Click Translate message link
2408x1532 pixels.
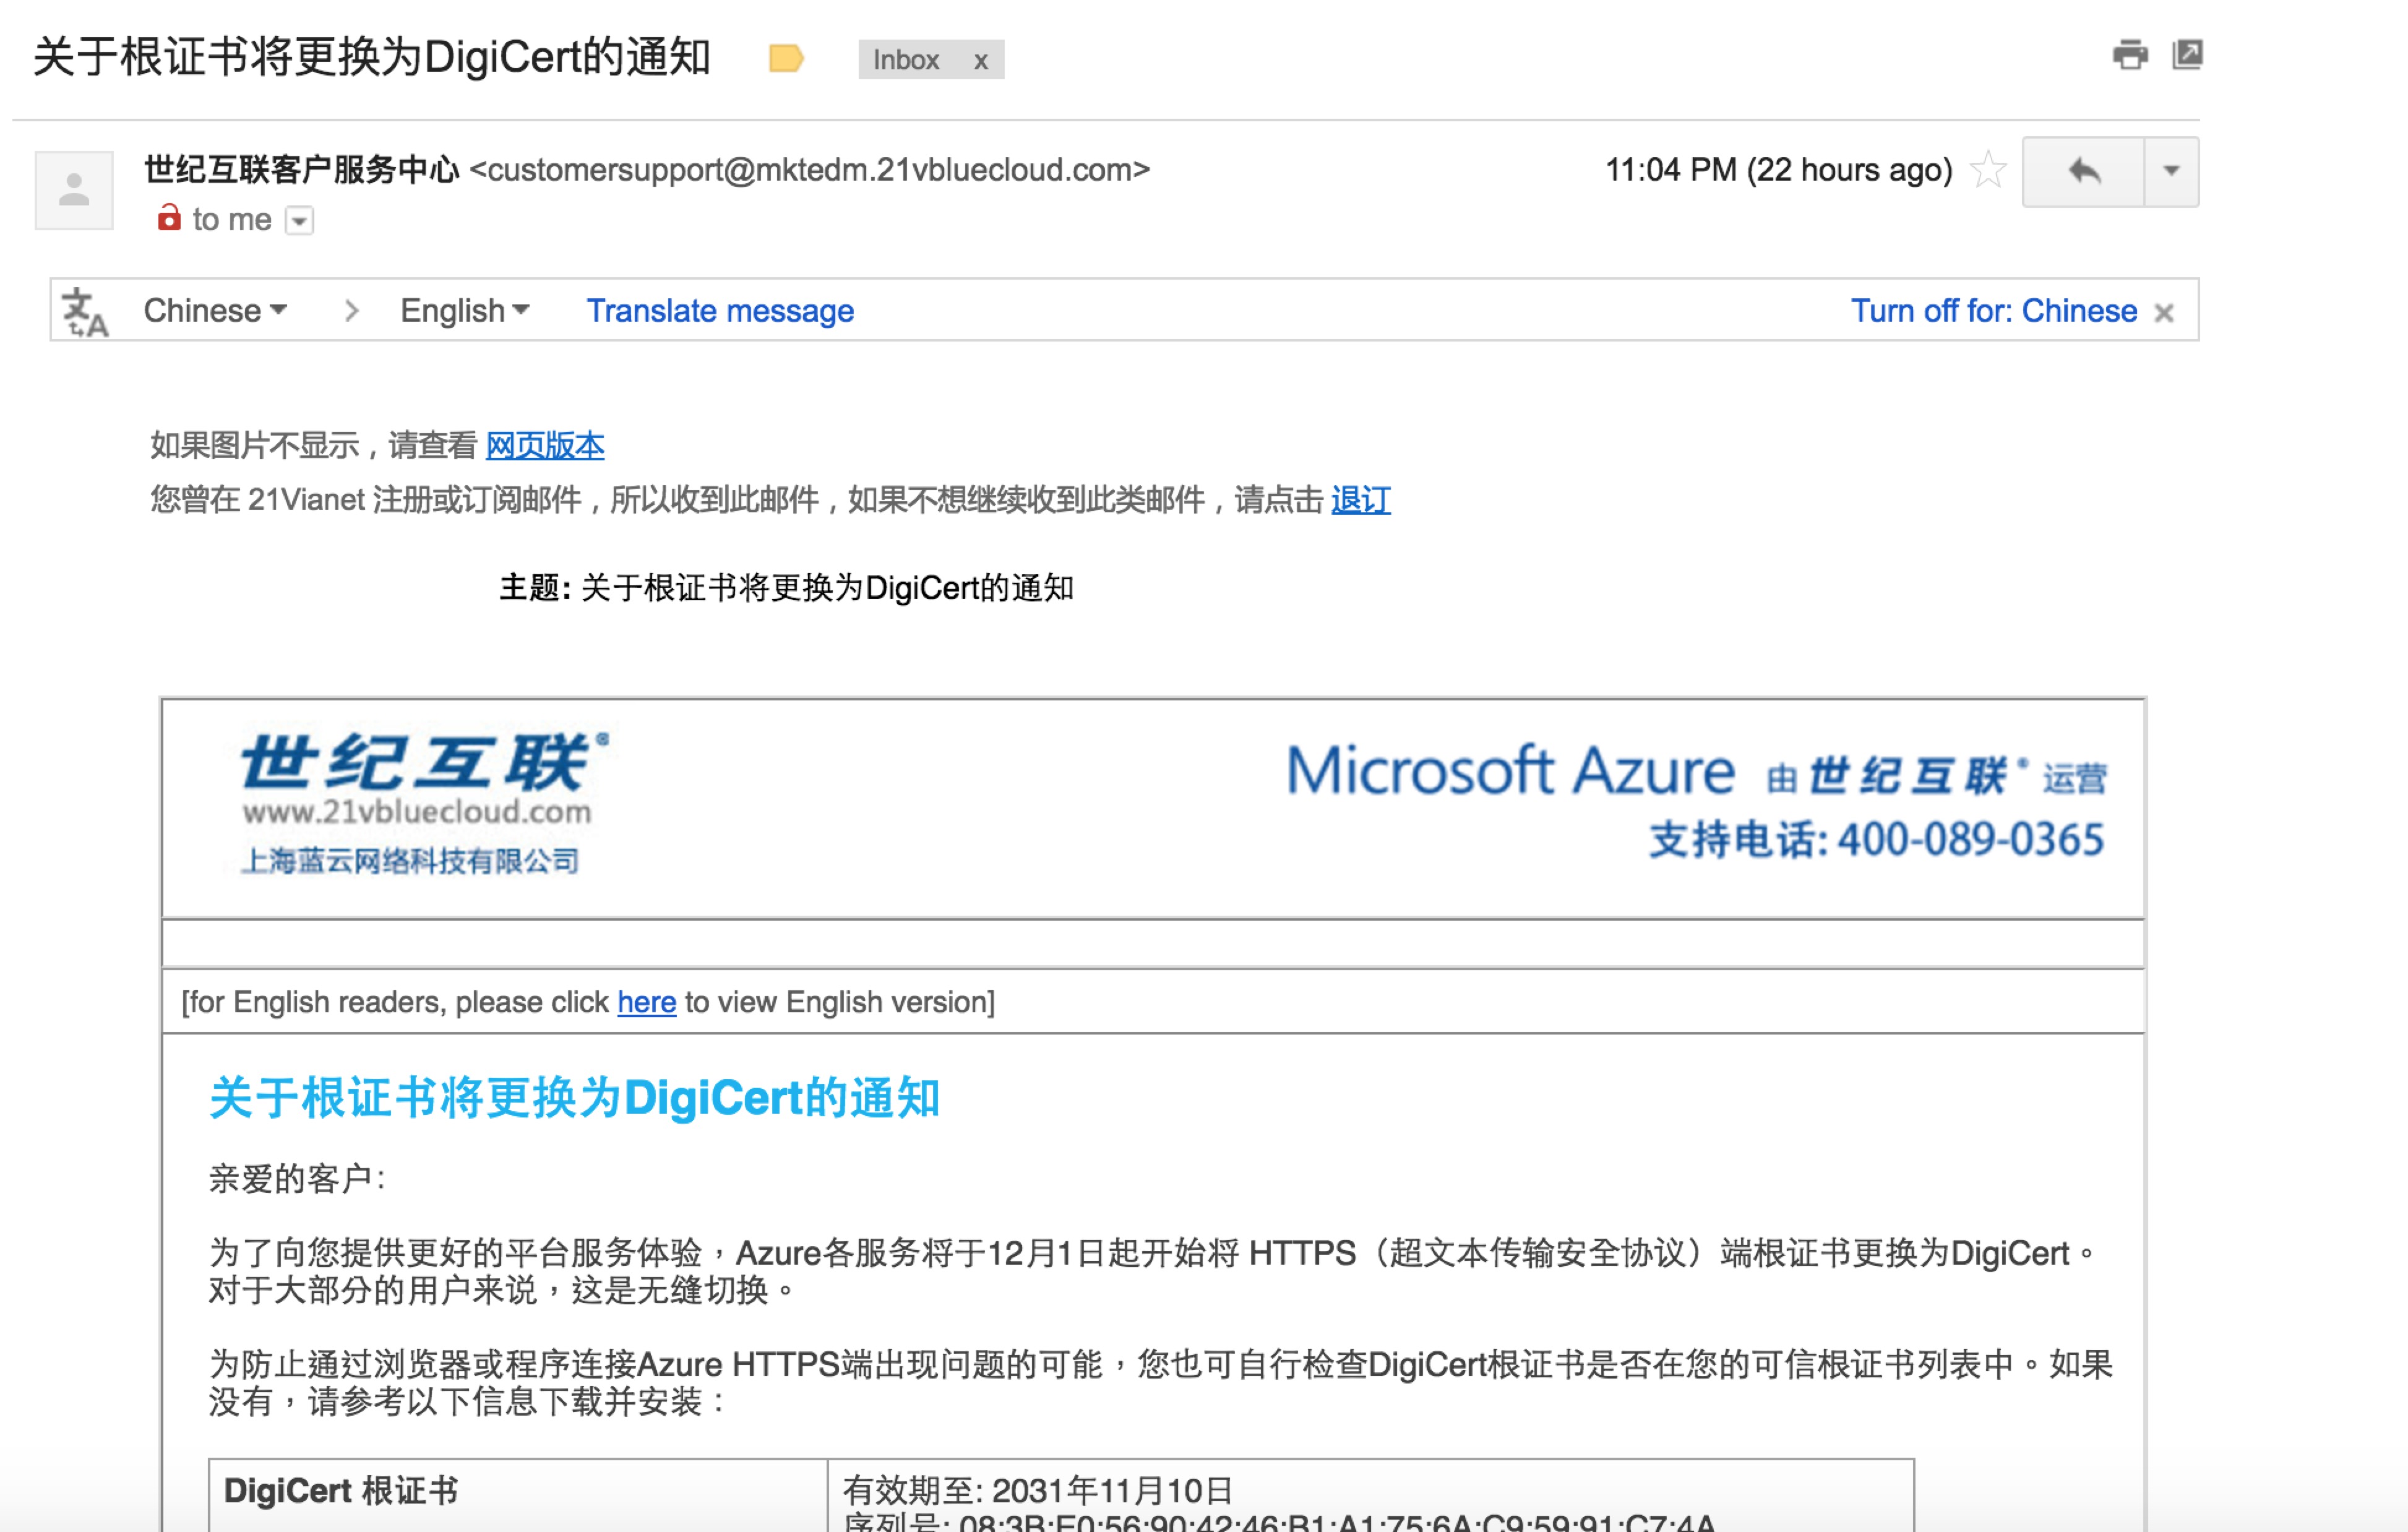(719, 311)
